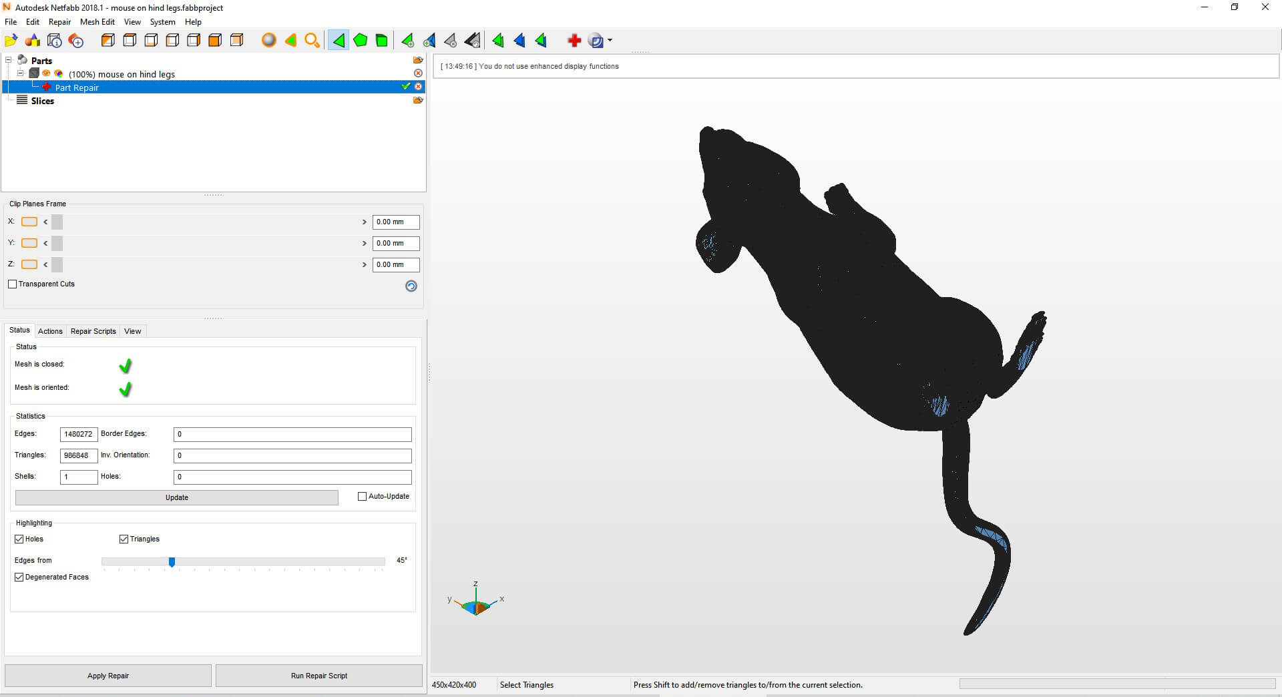The height and width of the screenshot is (697, 1282).
Task: Switch to the Repair Scripts tab
Action: point(93,331)
